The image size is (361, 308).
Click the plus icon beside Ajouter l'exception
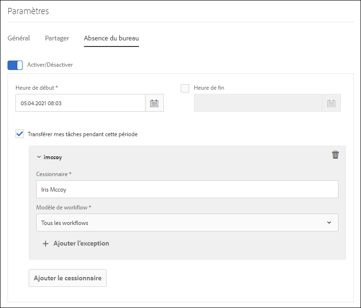click(x=46, y=244)
